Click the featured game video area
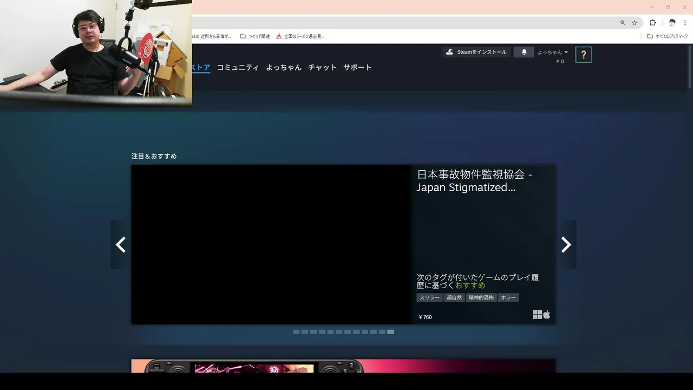The image size is (693, 390). [271, 245]
